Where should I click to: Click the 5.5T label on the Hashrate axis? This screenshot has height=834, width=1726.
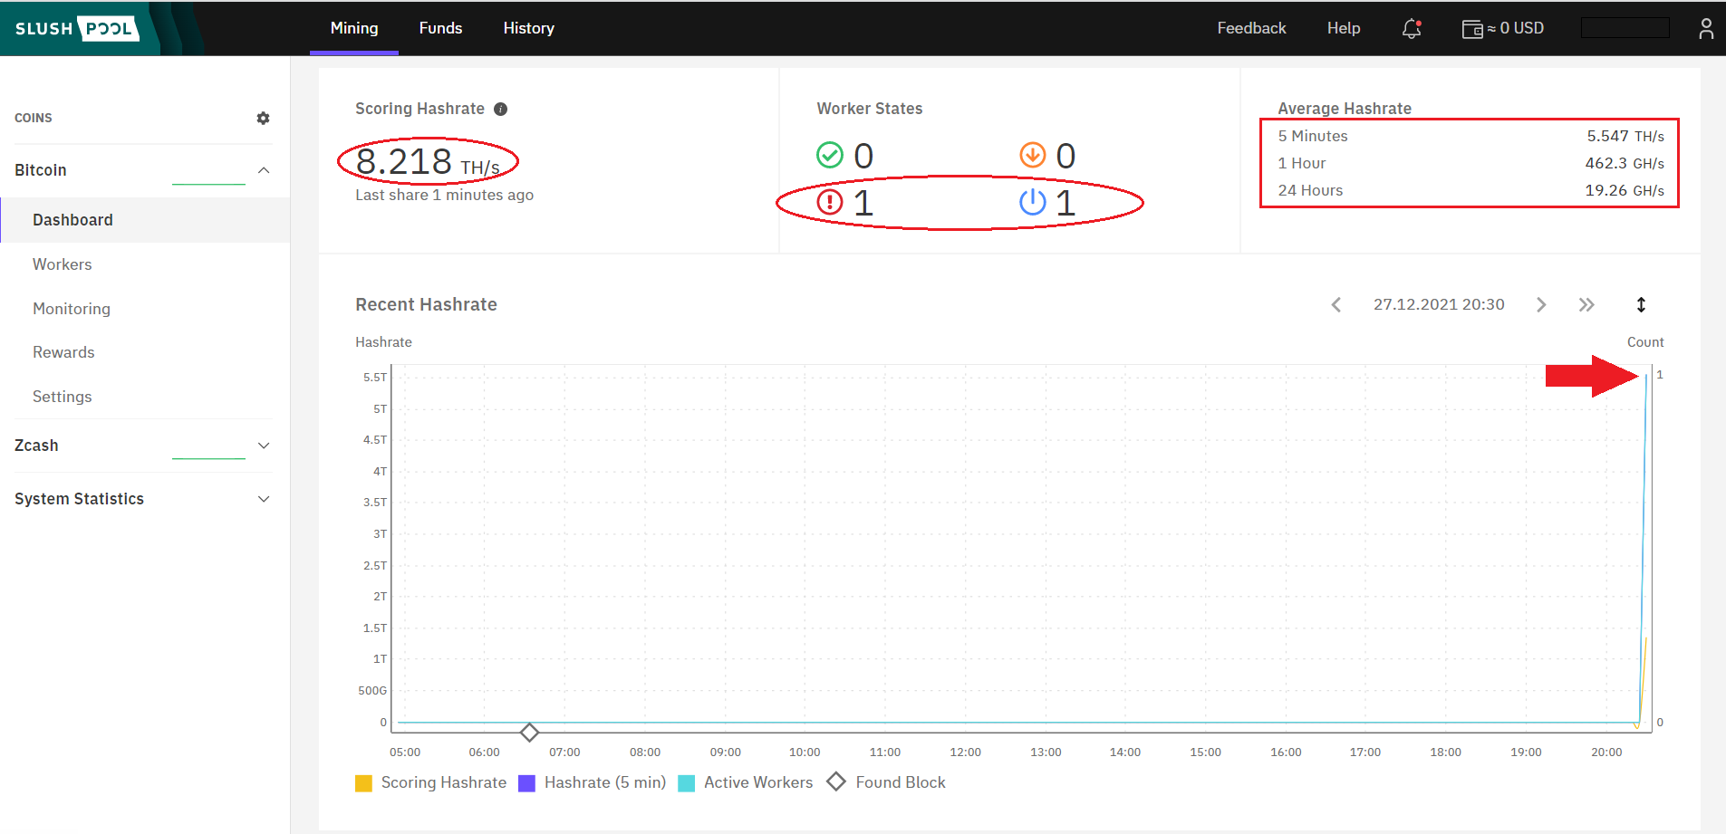[x=375, y=377]
